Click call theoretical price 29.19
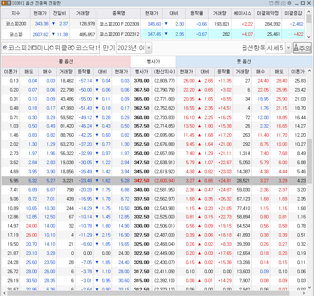 [x=13, y=280]
